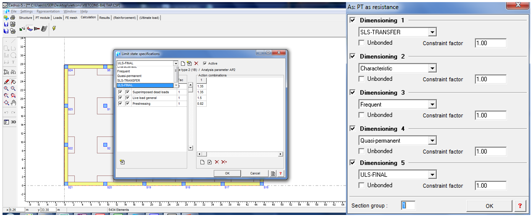Viewport: 532px width, 217px height.
Task: Click the undo arrow in left toolbar
Action: pos(6,112)
